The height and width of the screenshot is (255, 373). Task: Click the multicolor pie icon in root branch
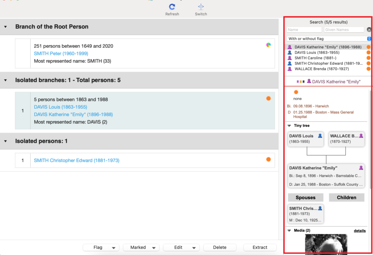tap(268, 45)
